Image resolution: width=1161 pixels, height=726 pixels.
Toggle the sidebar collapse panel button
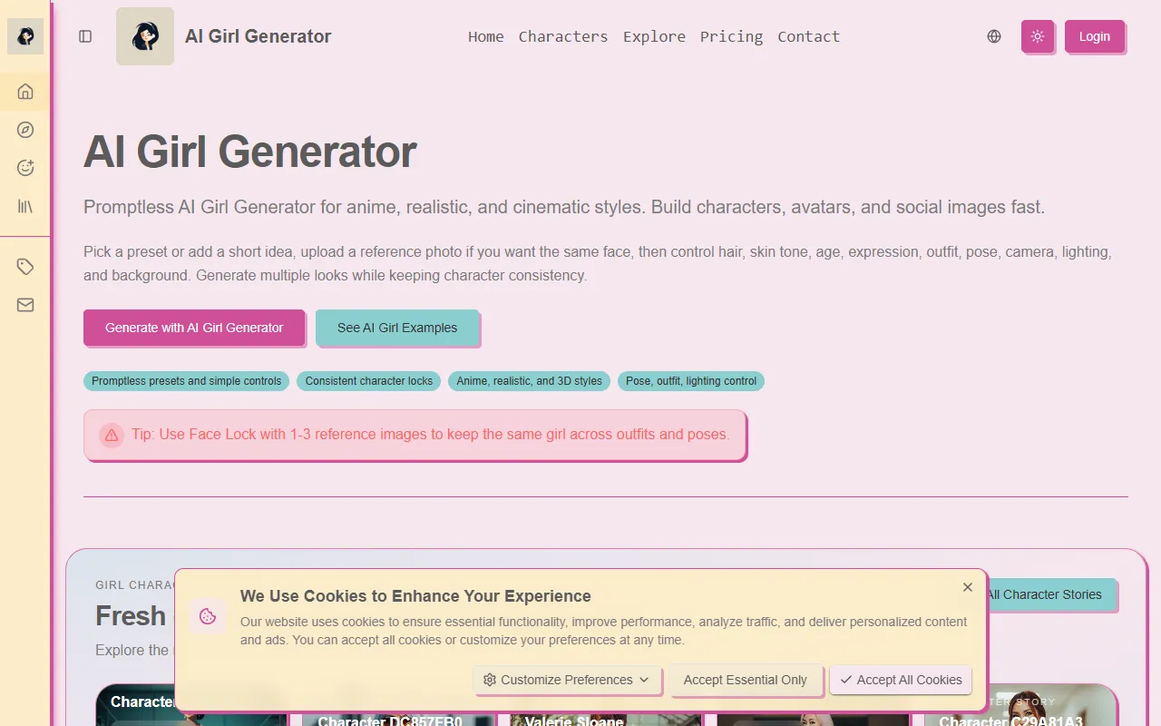[x=85, y=36]
